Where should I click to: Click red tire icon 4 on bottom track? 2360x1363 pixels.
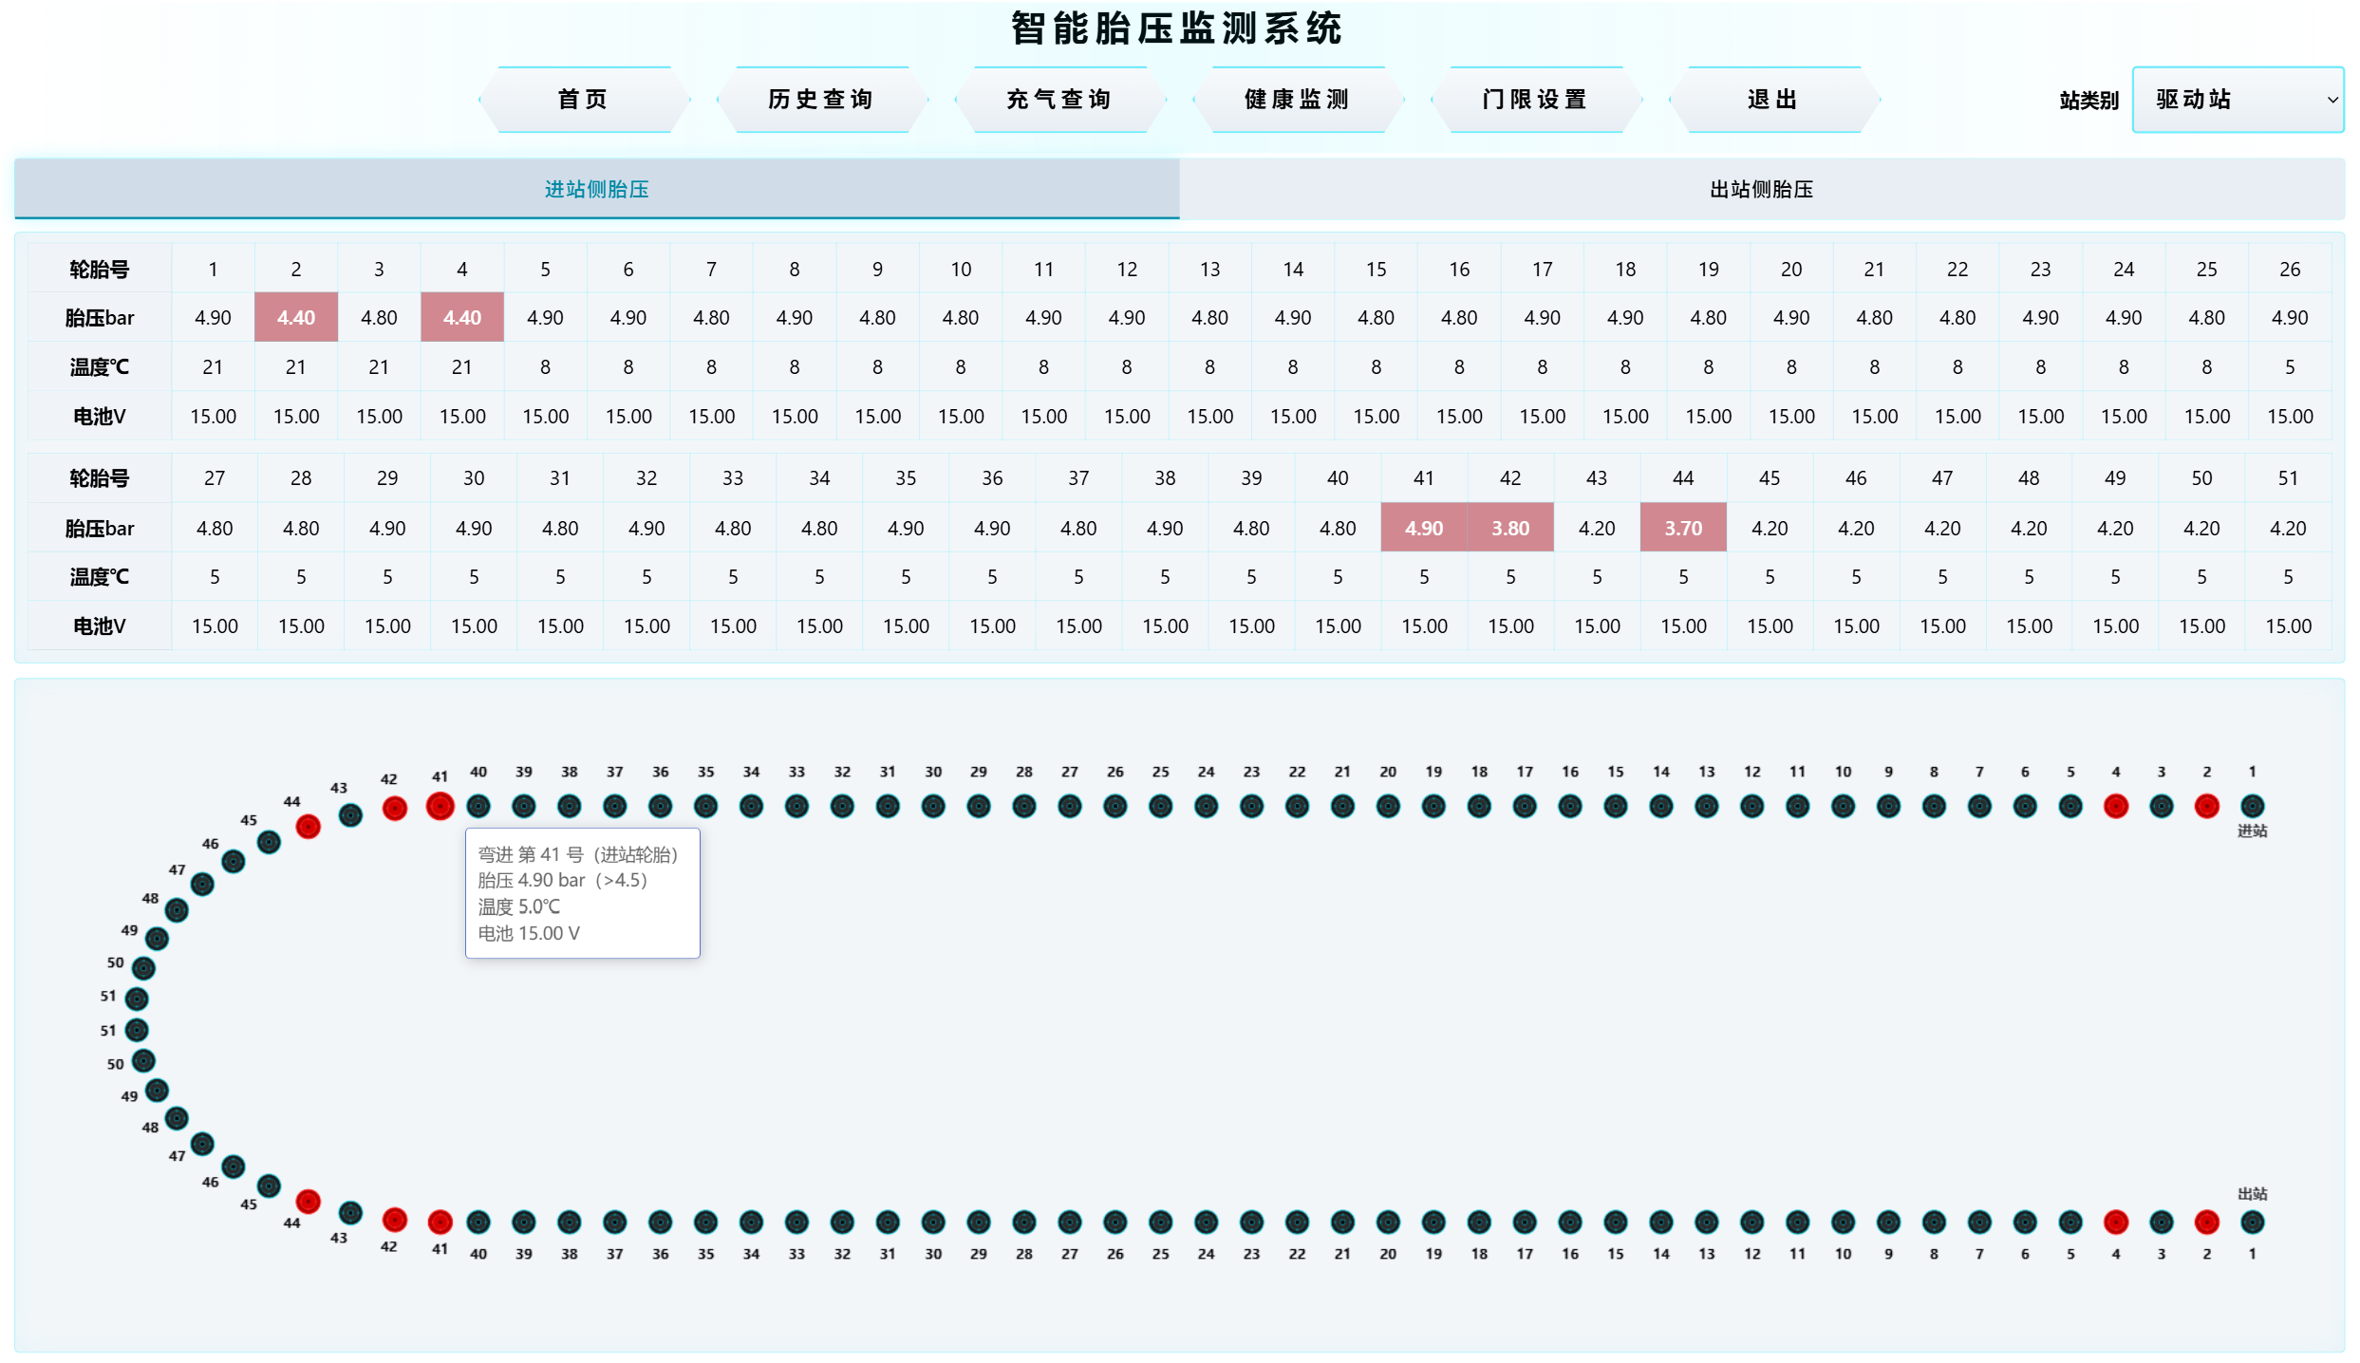coord(2116,1222)
